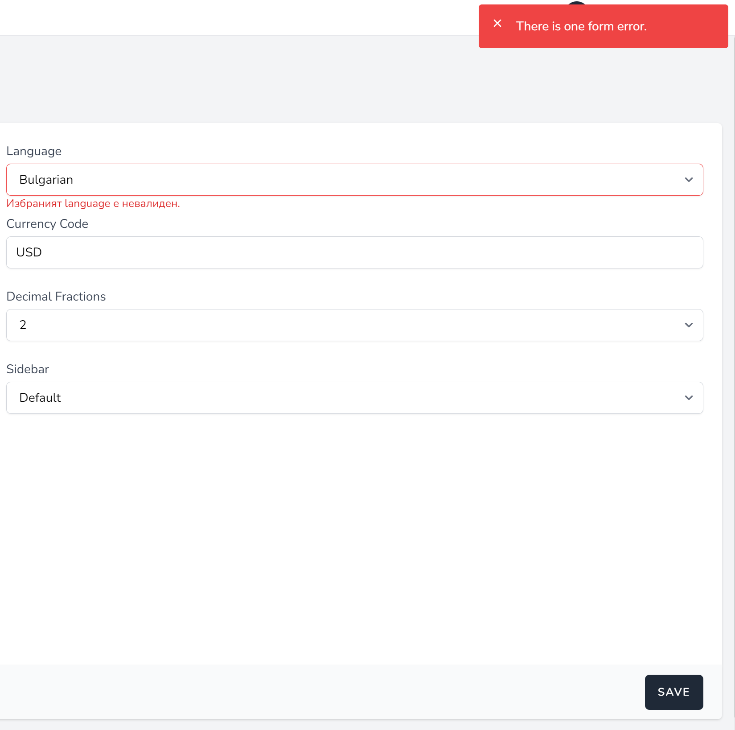Click the SAVE button
Viewport: 735px width, 730px height.
pyautogui.click(x=674, y=692)
